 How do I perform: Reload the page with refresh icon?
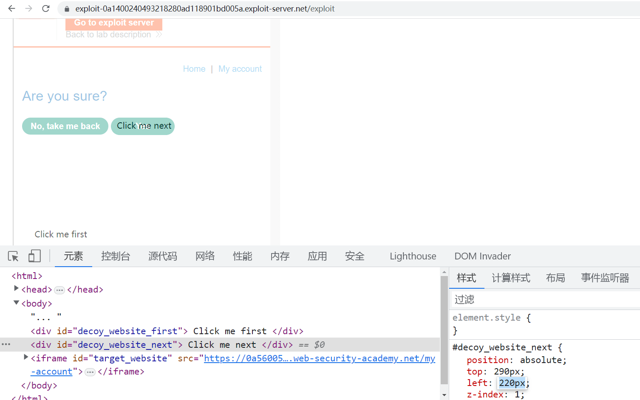(x=46, y=8)
